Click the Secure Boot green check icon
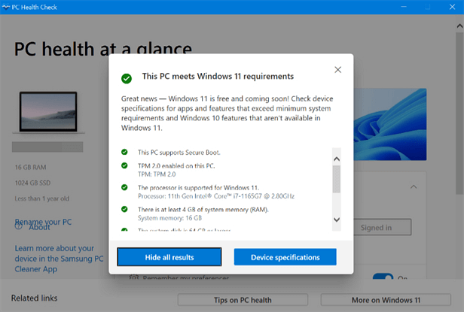Image resolution: width=464 pixels, height=312 pixels. 124,152
